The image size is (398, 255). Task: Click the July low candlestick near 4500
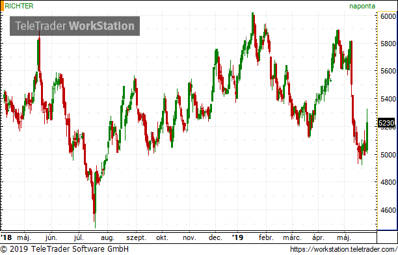[95, 200]
